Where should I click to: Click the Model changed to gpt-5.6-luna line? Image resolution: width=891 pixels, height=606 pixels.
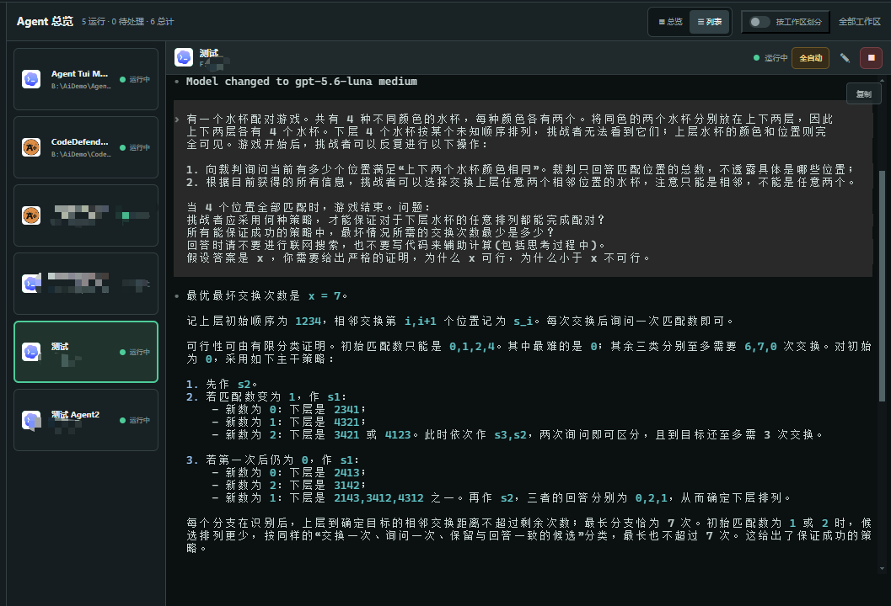(302, 82)
